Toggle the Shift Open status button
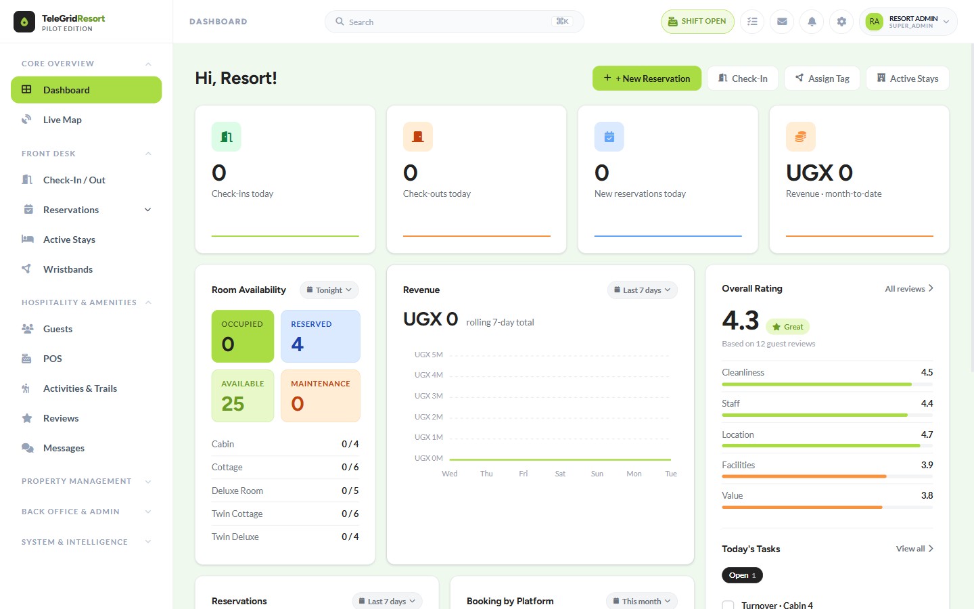Viewport: 974px width, 609px height. click(x=697, y=22)
